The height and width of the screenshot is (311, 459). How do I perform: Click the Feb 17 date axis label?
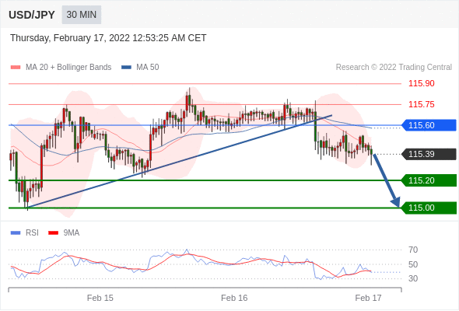368,298
